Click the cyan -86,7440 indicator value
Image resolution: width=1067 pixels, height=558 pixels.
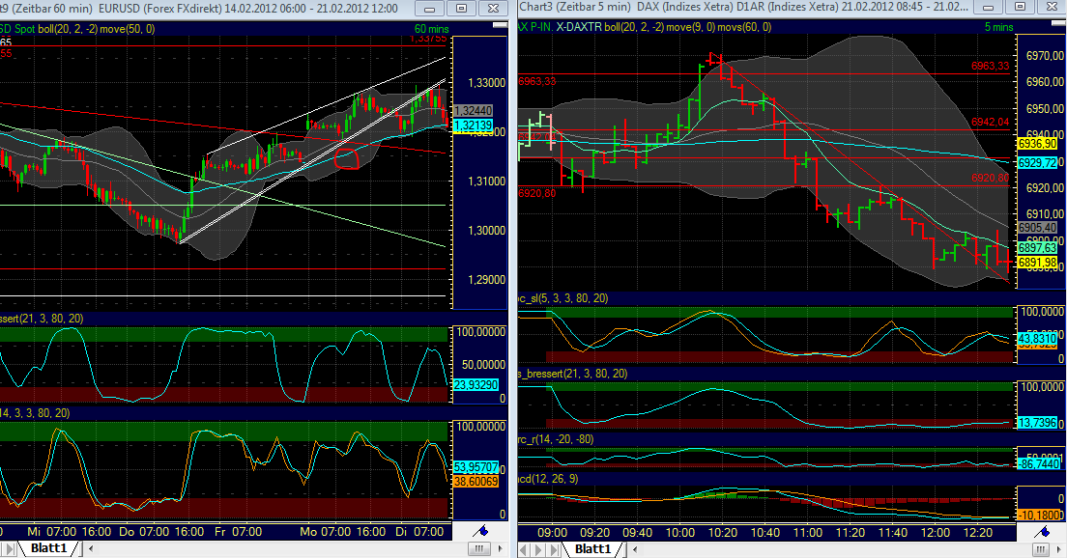(x=1038, y=464)
